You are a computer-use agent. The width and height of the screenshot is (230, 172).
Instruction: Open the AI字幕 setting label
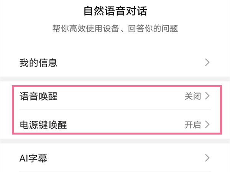point(33,158)
